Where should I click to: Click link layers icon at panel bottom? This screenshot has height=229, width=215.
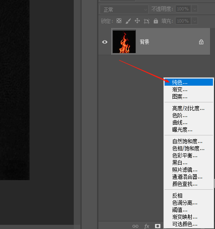click(135, 226)
